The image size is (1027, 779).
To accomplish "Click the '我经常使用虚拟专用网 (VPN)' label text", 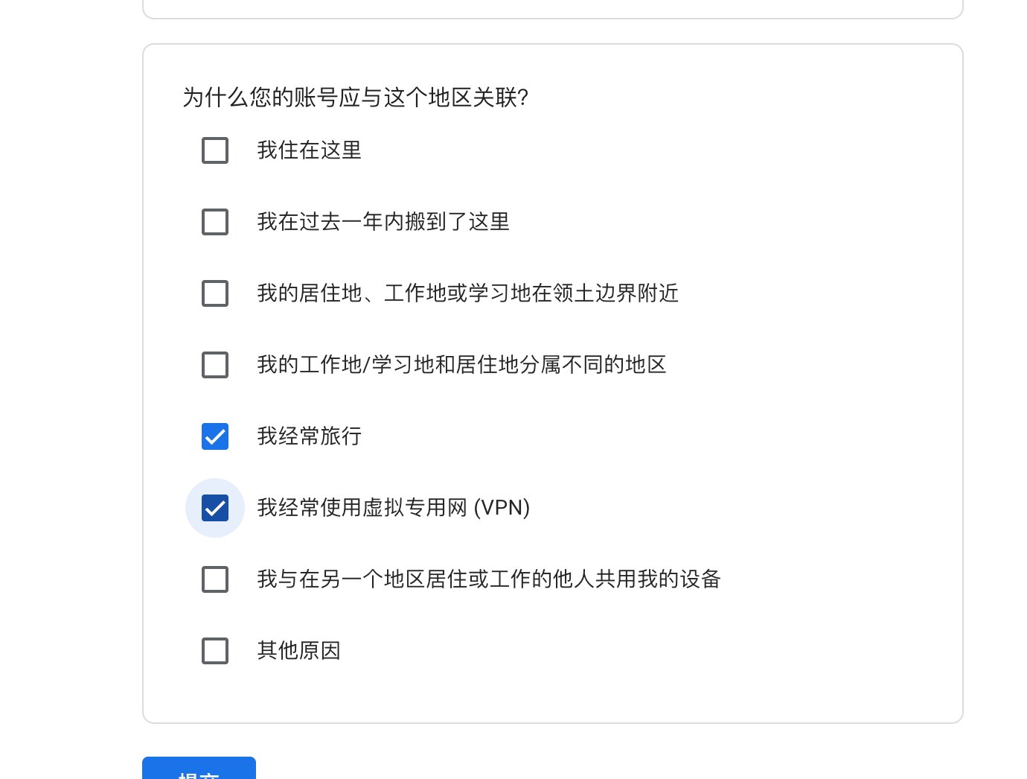I will pos(393,508).
